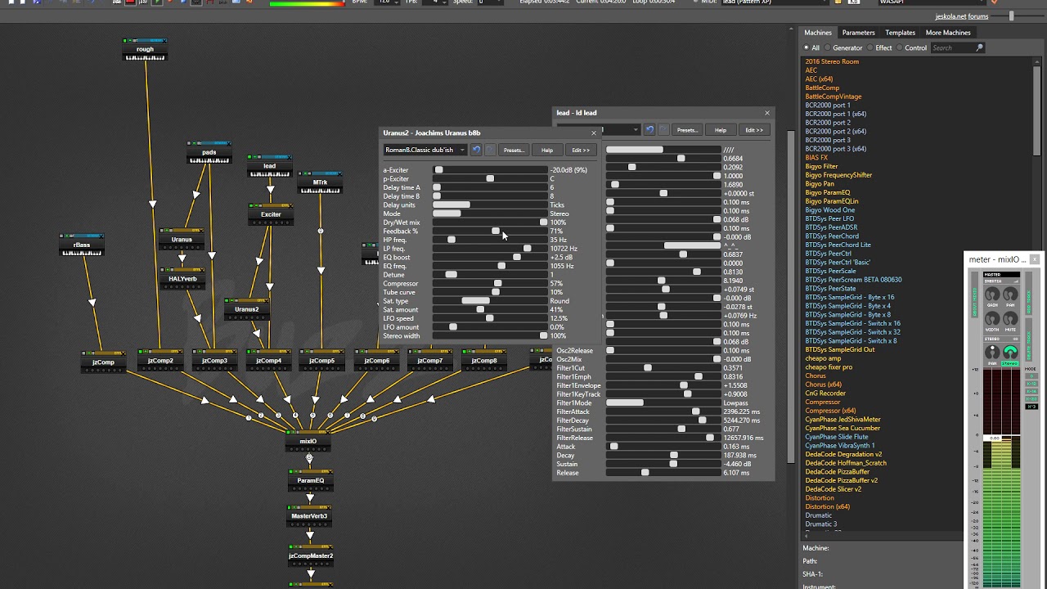Select the Effect filter radio button
The image size is (1047, 589).
click(x=870, y=48)
